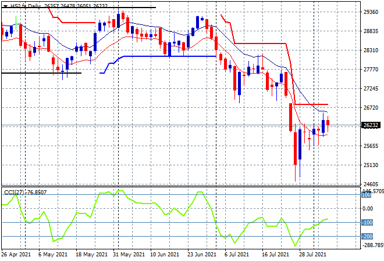
Task: Click the CCI 0.00 scale value
Action: (368, 209)
